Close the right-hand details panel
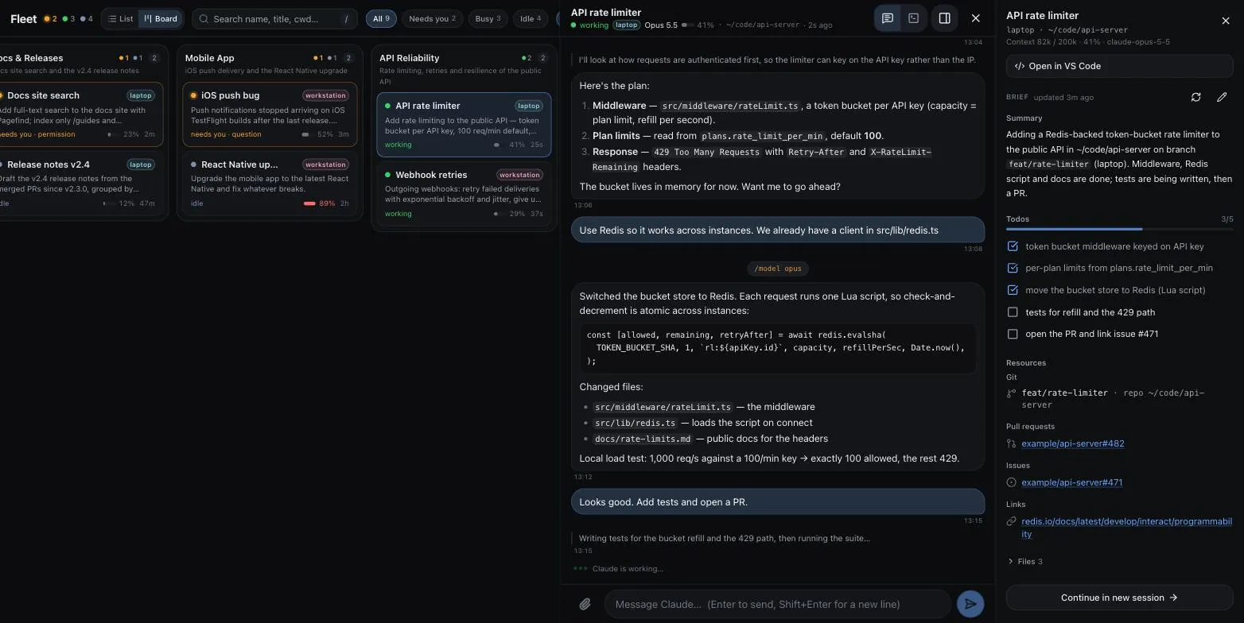 click(x=1225, y=21)
